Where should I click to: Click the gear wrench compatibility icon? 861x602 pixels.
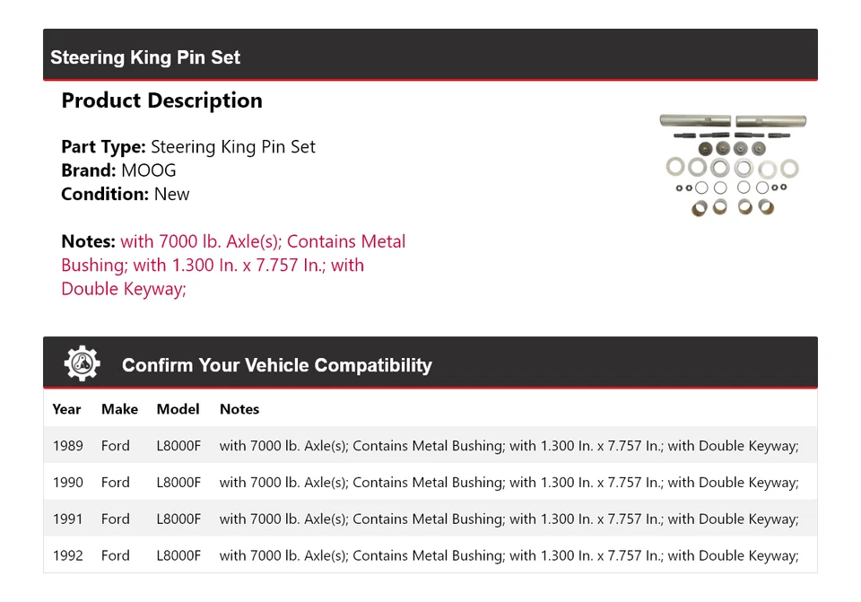coord(82,364)
